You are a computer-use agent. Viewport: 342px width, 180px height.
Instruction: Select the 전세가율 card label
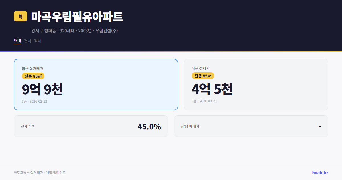[x=27, y=126]
